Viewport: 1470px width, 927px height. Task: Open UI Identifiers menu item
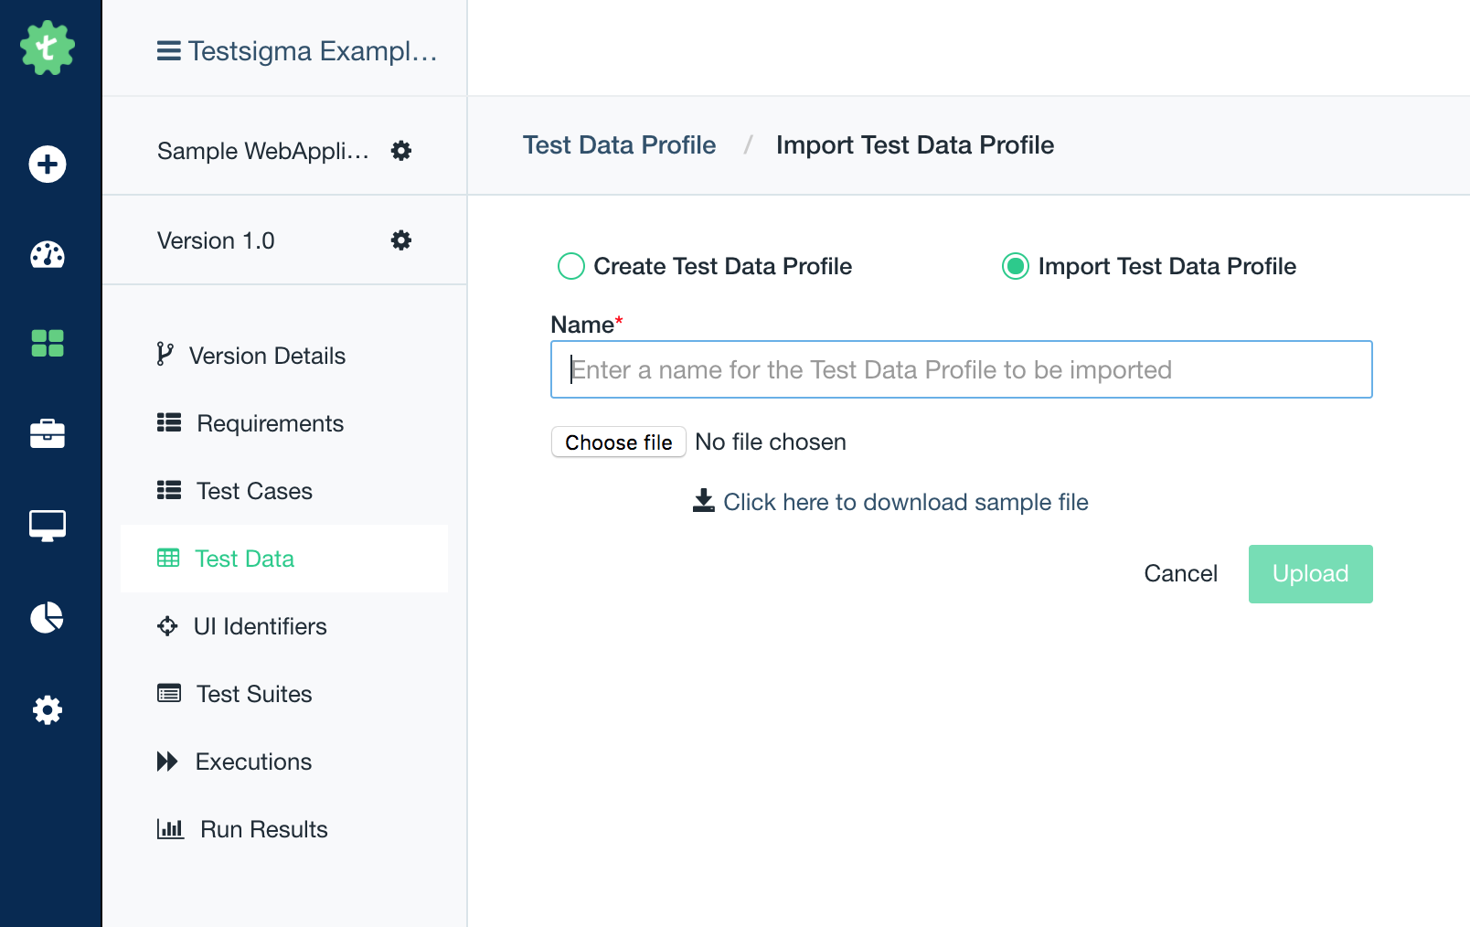click(x=260, y=626)
